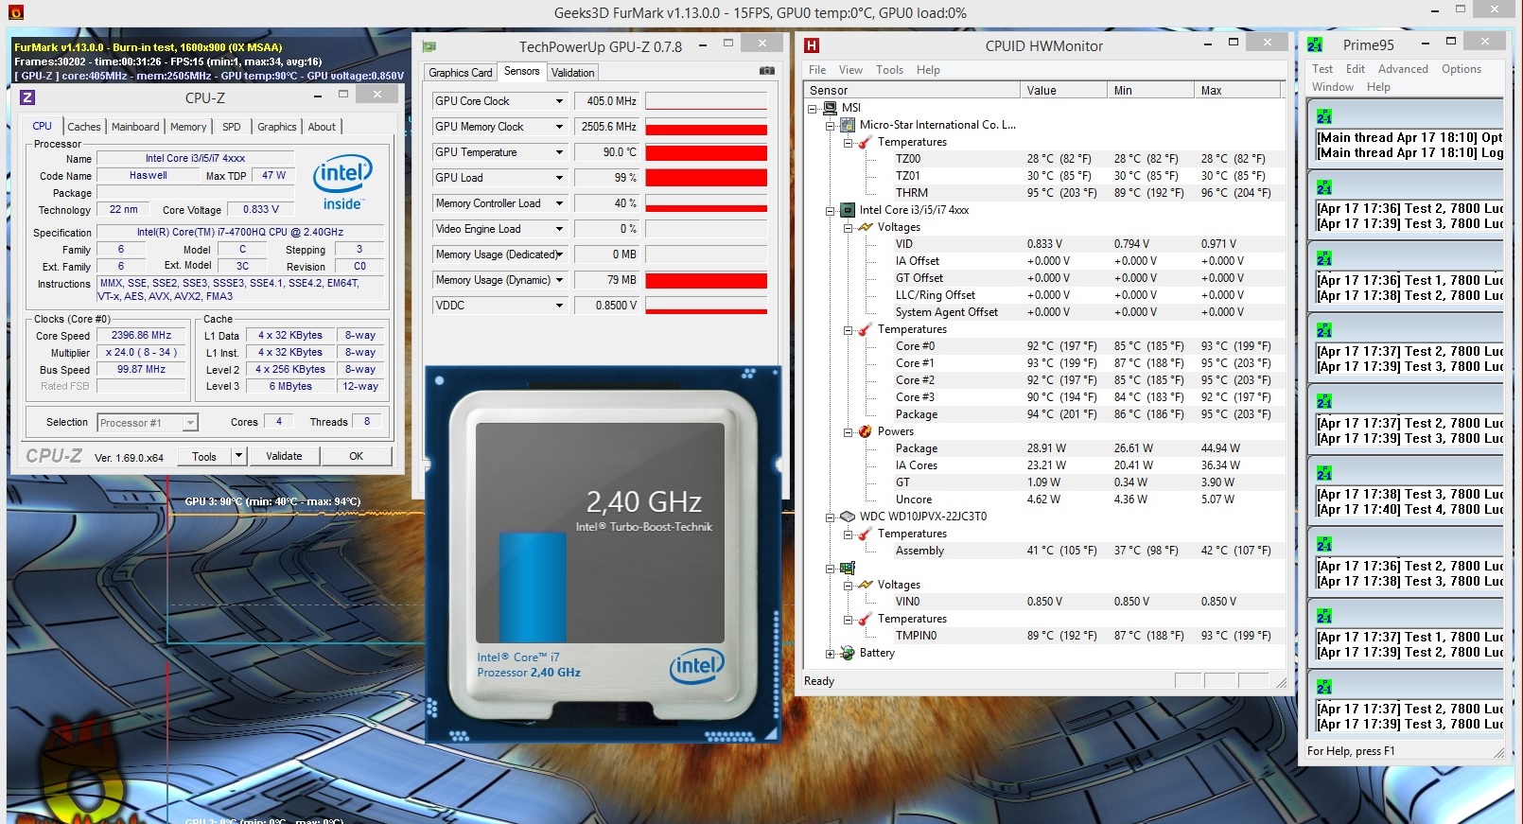Click the Intel inside logo in CPU-Z
This screenshot has width=1523, height=824.
342,182
